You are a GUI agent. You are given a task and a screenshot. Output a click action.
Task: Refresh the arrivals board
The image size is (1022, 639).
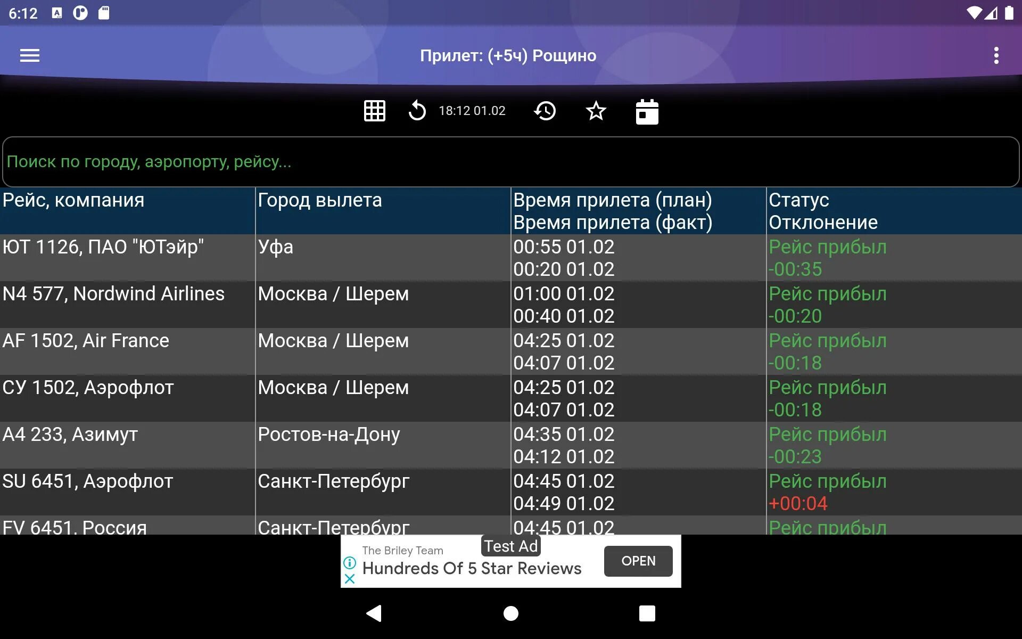[417, 111]
